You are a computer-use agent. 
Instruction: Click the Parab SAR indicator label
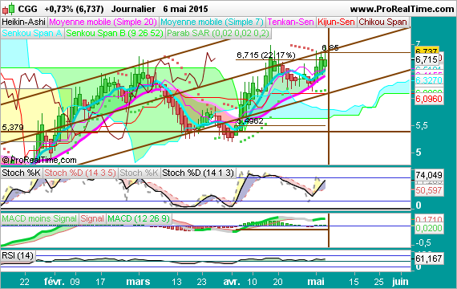tap(218, 33)
